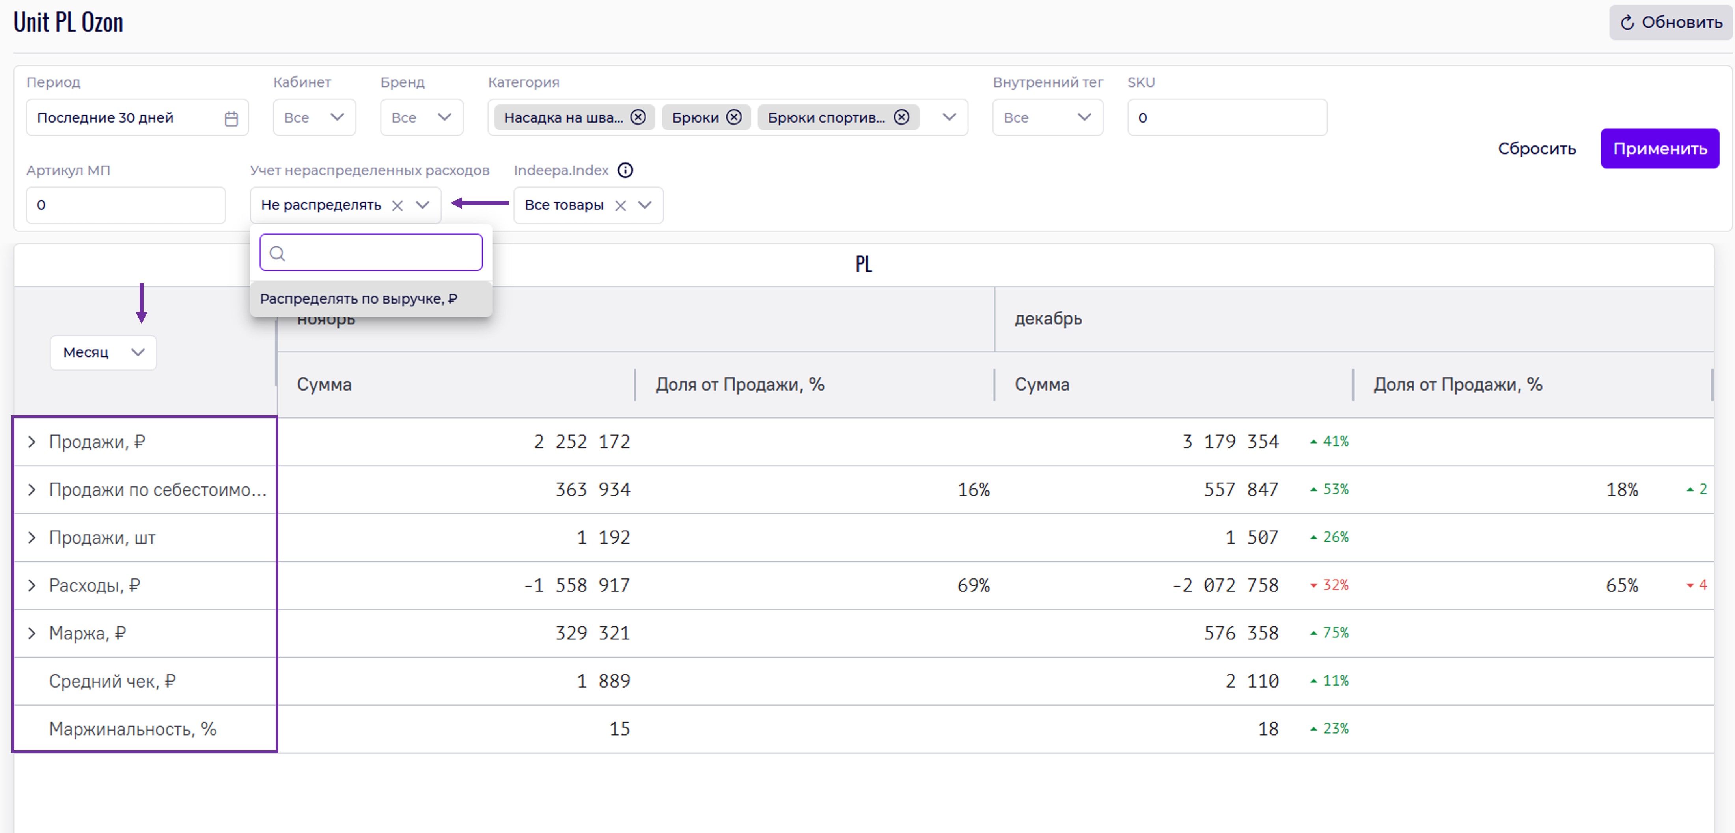Select 'Распределять по выручке, ₽' option
The height and width of the screenshot is (833, 1735).
[359, 298]
